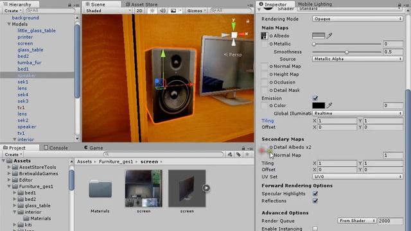
Task: Click scene gizmo X axis cone
Action: pyautogui.click(x=241, y=34)
